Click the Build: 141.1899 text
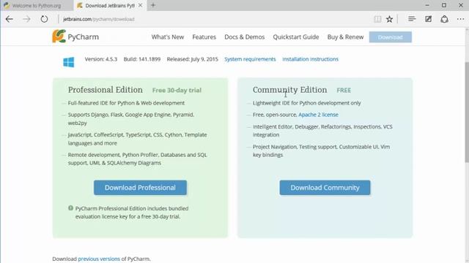This screenshot has width=469, height=263. pyautogui.click(x=142, y=59)
